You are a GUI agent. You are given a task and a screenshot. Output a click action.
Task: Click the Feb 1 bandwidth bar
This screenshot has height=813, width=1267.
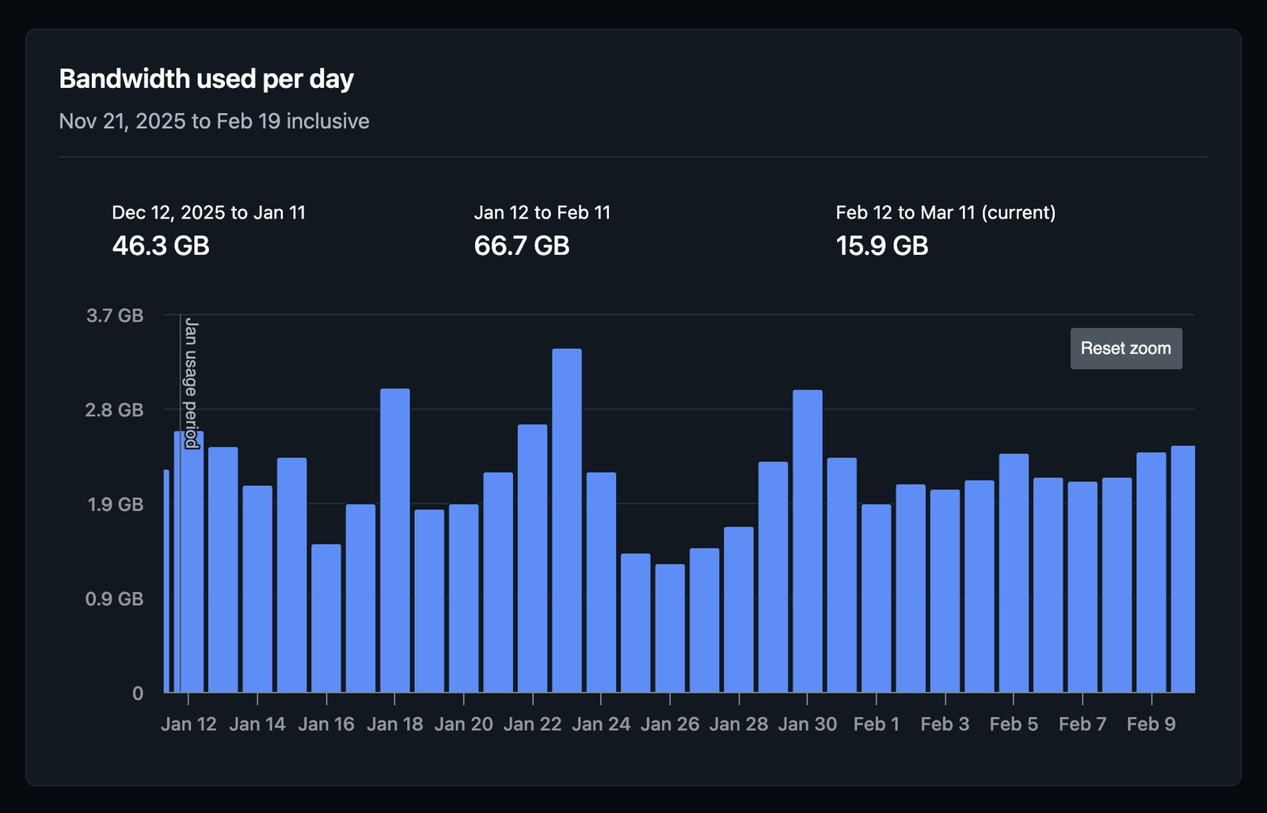(x=875, y=598)
